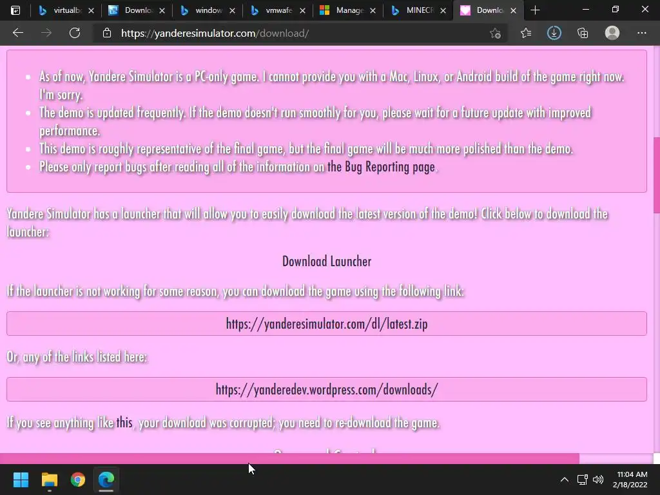This screenshot has height=495, width=660.
Task: Add this page to favorites
Action: 496,34
